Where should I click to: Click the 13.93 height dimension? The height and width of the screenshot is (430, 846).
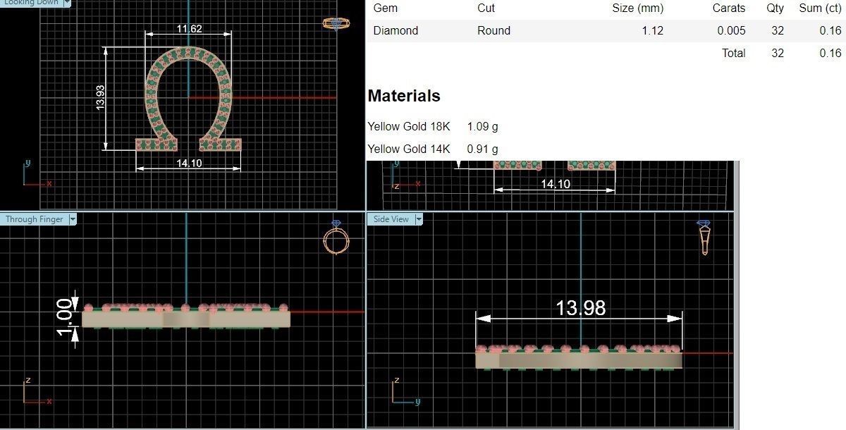click(100, 97)
